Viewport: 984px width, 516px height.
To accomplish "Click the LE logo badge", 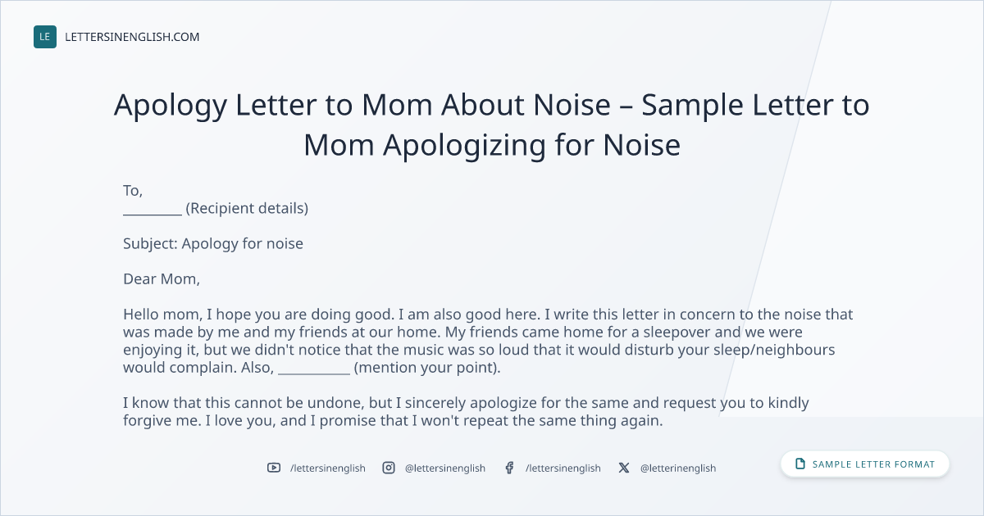I will [x=45, y=37].
